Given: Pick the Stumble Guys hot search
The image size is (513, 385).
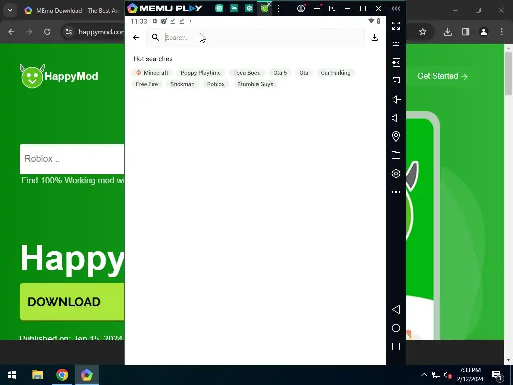Looking at the screenshot, I should 255,84.
